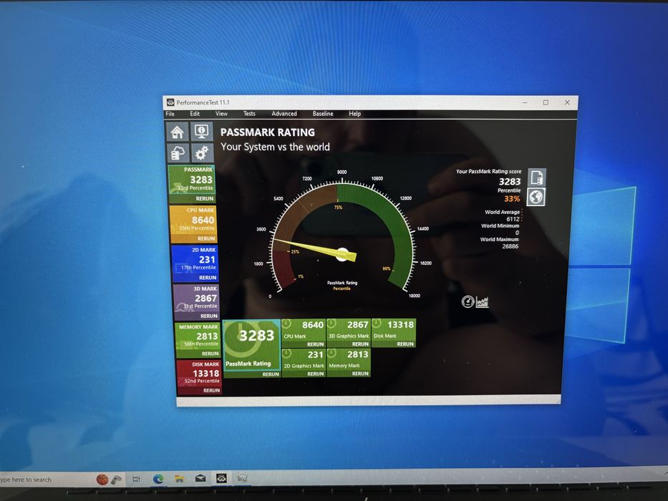Open the Home icon in PerformanceTest
The image size is (668, 501).
[178, 132]
